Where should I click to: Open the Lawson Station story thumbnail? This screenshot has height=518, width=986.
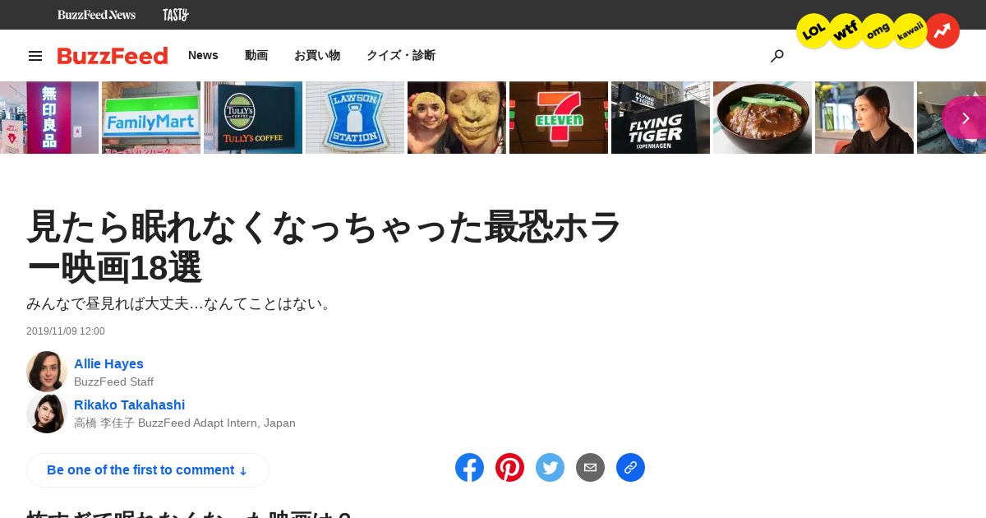[355, 118]
